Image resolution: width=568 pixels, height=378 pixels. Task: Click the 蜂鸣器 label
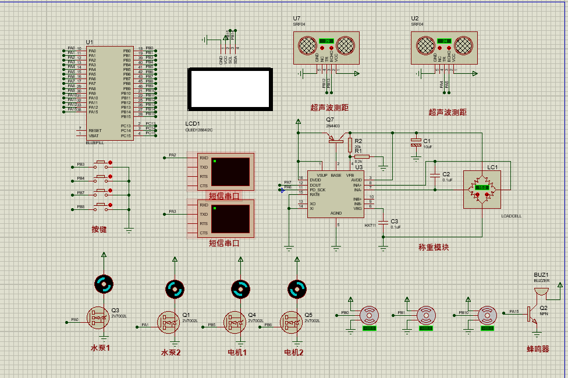pos(538,349)
